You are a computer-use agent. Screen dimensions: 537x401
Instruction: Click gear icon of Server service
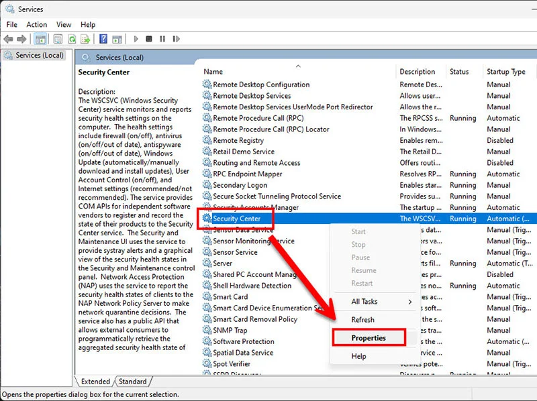(x=207, y=263)
